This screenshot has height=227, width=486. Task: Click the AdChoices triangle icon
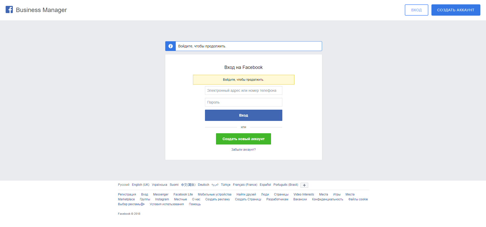143,204
